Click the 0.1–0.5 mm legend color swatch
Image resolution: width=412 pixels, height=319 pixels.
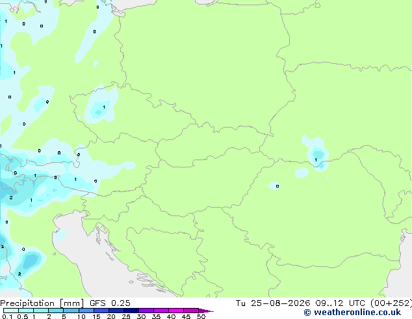click(x=11, y=311)
